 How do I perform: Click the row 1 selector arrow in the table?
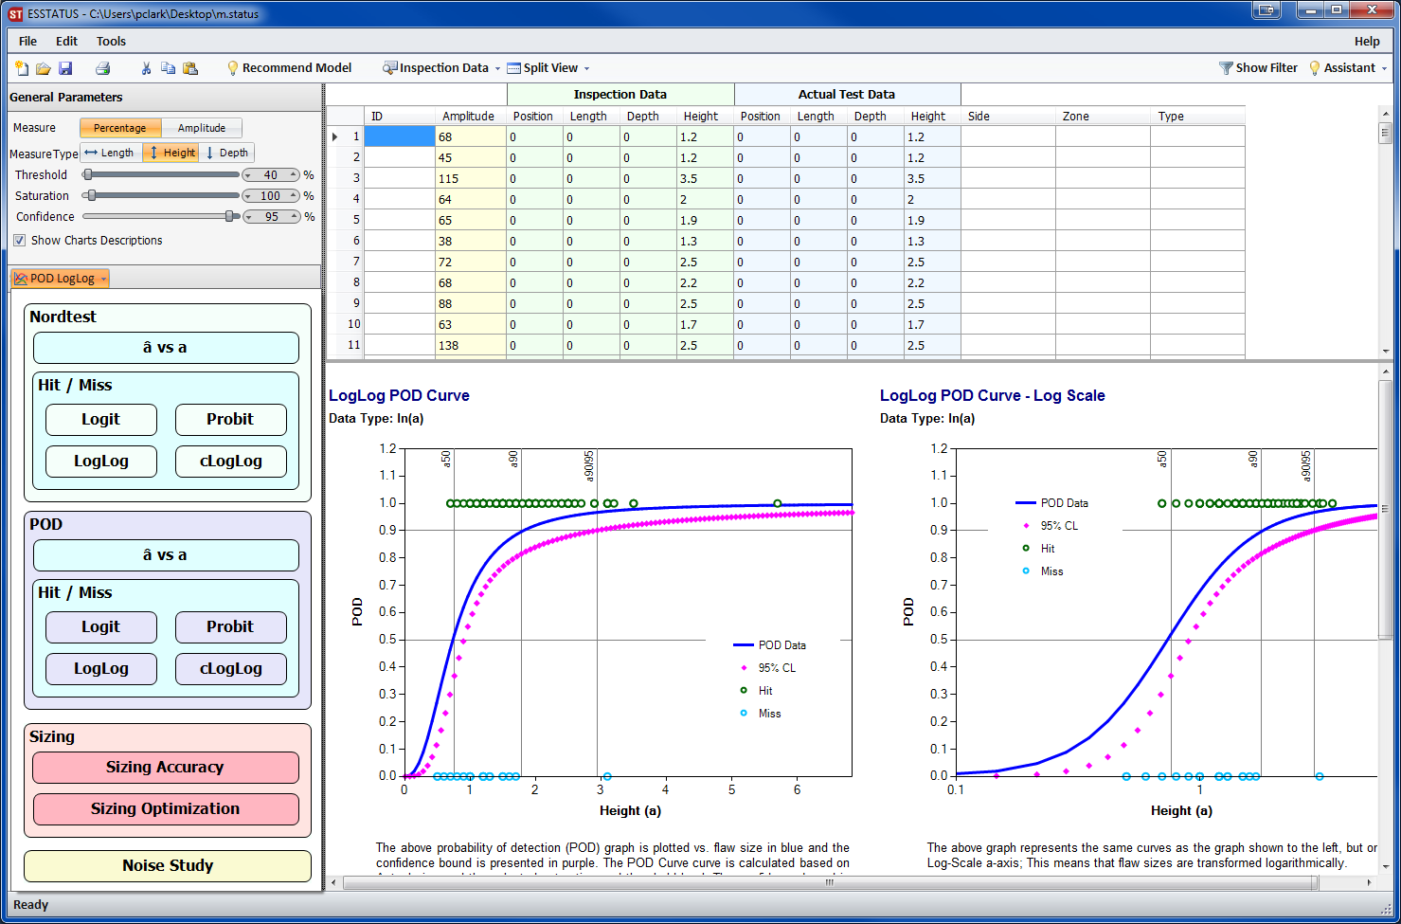tap(335, 136)
